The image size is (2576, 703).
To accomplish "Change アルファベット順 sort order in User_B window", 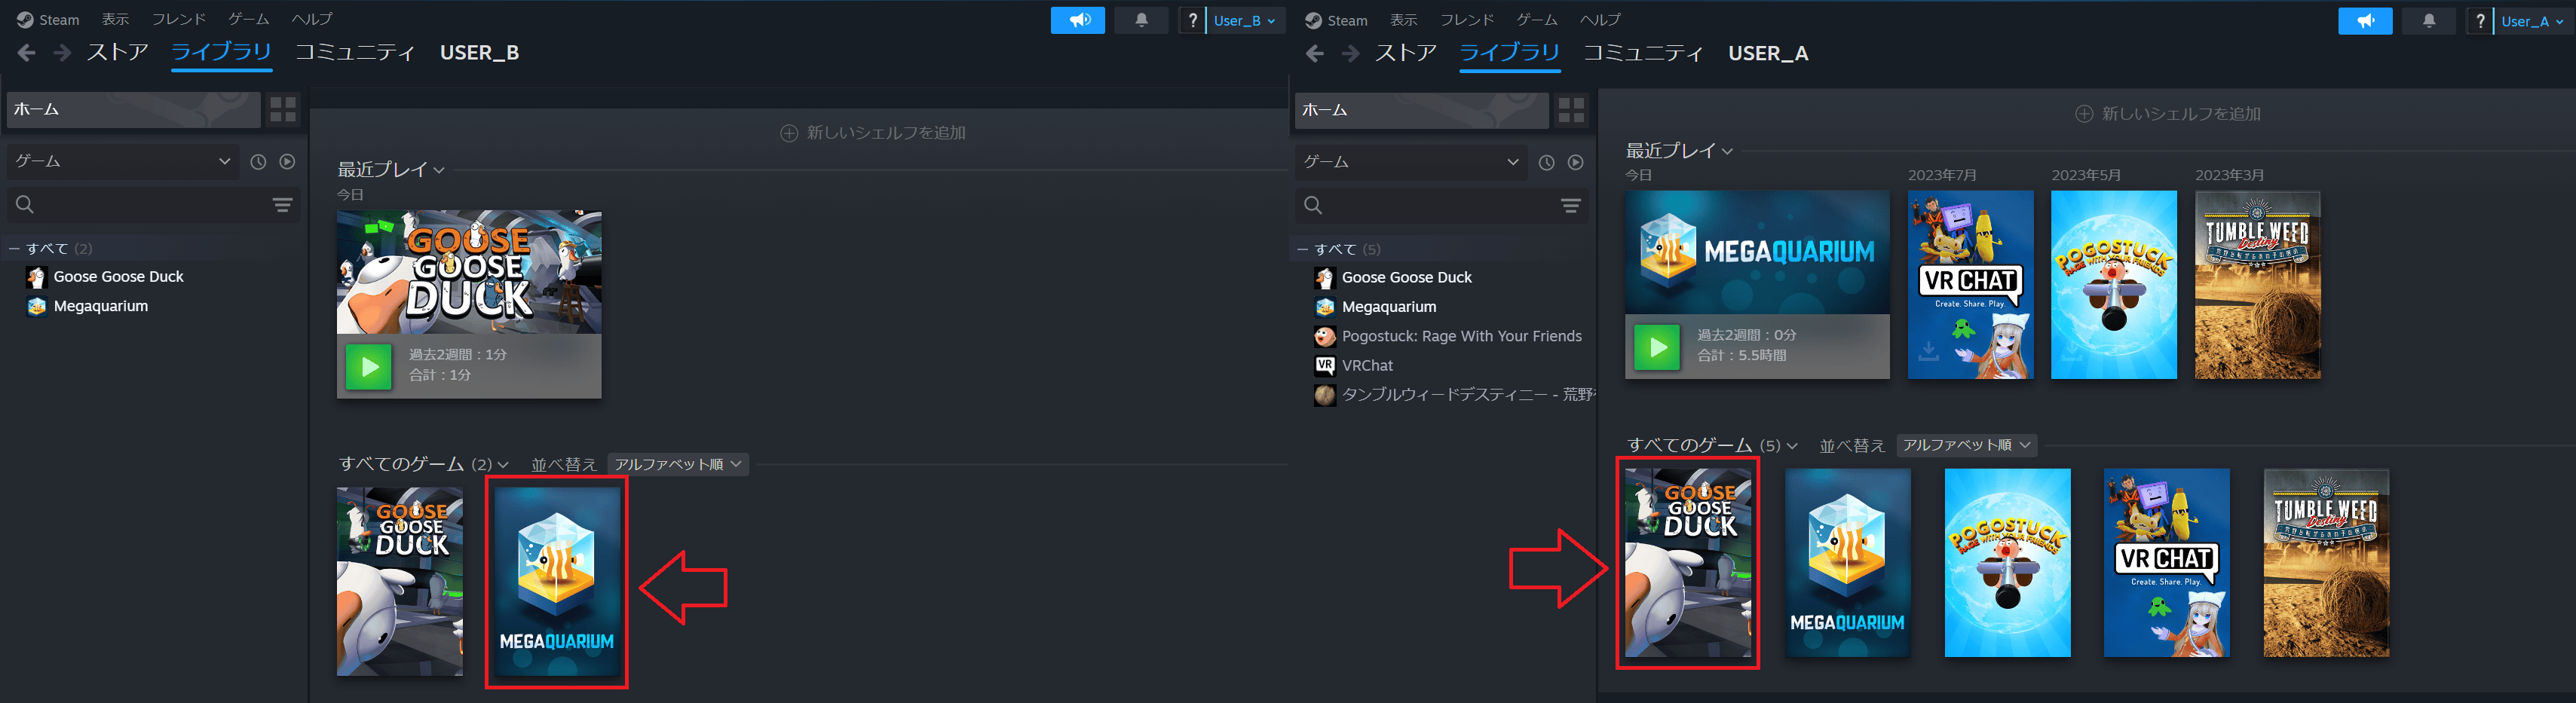I will [x=678, y=464].
